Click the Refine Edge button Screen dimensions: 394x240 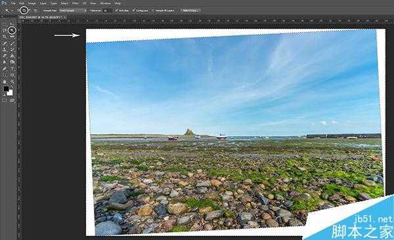click(190, 10)
